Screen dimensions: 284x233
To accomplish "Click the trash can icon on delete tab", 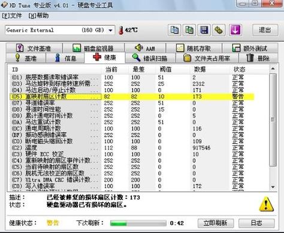I will 250,58.
